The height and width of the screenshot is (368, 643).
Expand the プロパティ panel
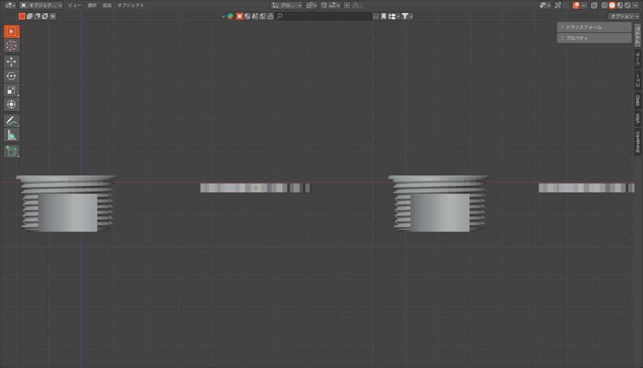click(594, 38)
